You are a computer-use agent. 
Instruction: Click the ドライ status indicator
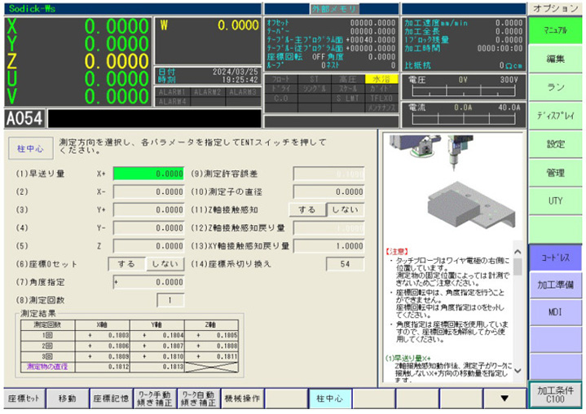281,89
